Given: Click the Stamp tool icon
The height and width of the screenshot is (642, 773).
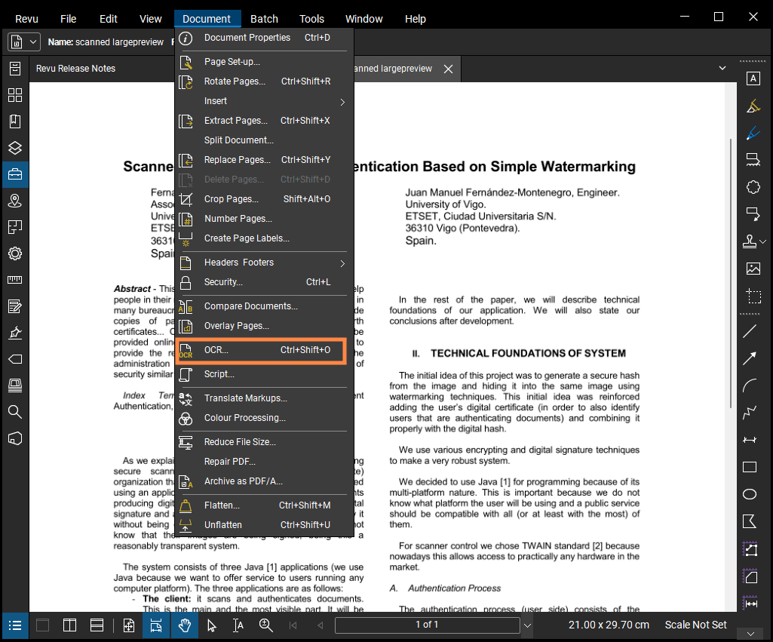Looking at the screenshot, I should tap(750, 241).
